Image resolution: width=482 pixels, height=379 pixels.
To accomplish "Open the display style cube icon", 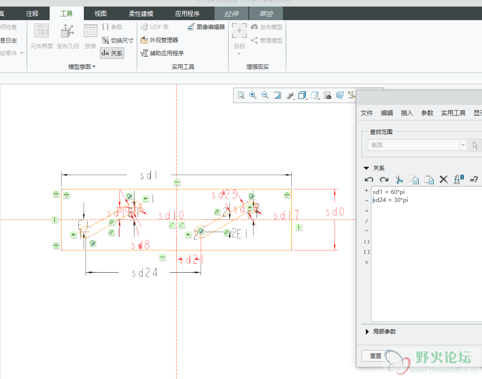I will point(302,95).
